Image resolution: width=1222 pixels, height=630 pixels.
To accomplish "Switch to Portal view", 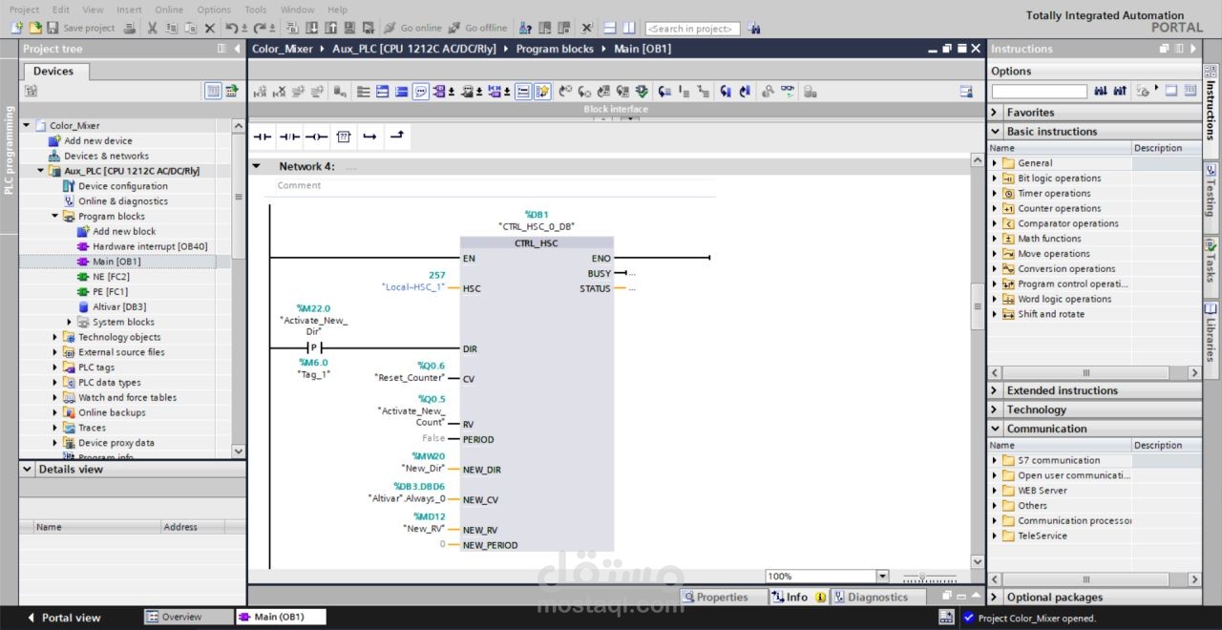I will point(63,618).
